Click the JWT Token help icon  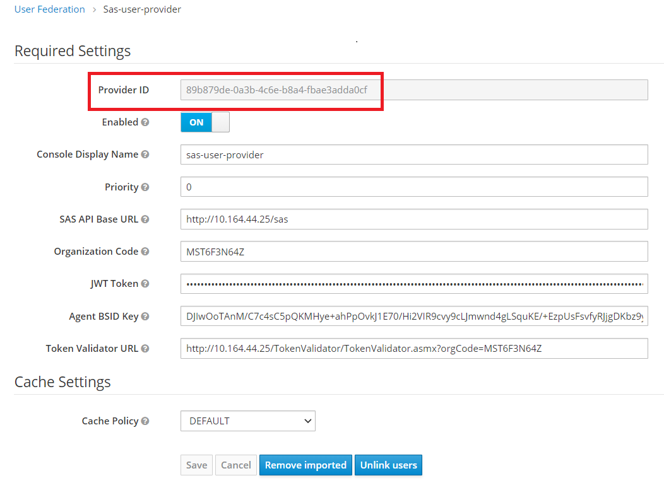pos(145,284)
